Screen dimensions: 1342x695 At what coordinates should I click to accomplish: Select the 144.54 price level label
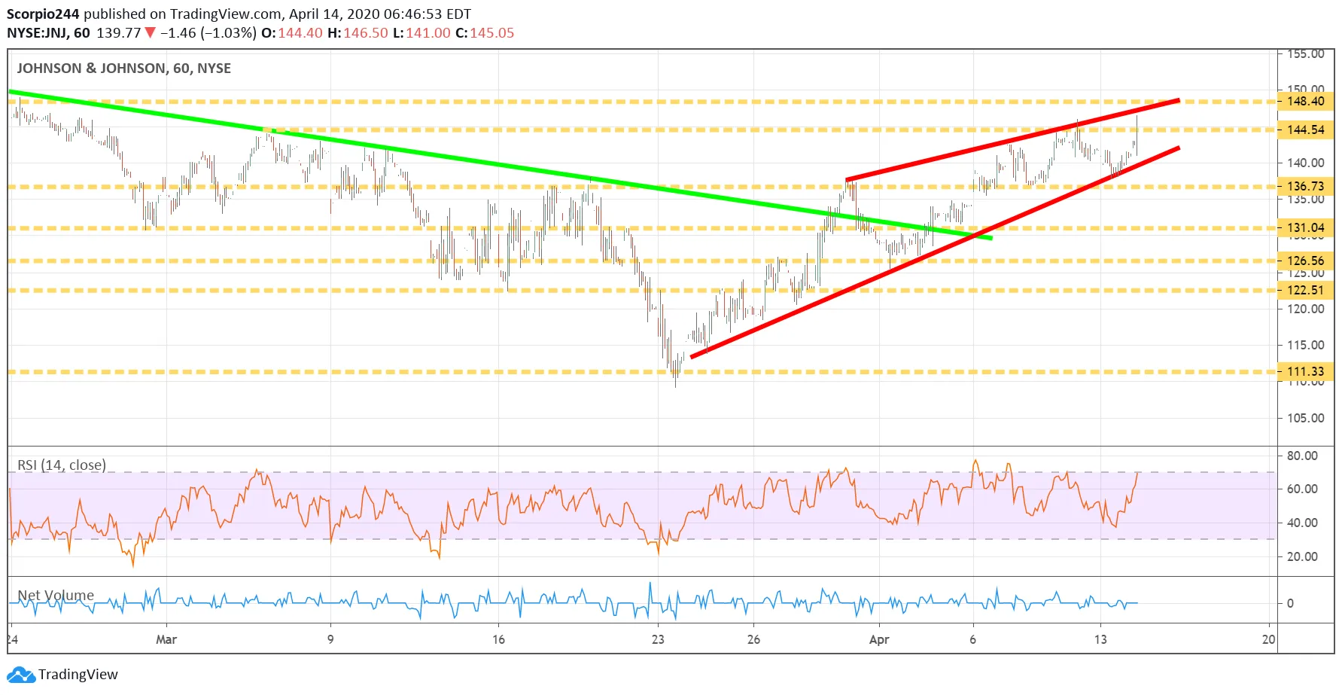click(1306, 130)
